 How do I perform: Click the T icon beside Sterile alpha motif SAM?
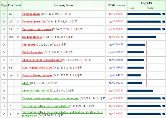point(81,67)
